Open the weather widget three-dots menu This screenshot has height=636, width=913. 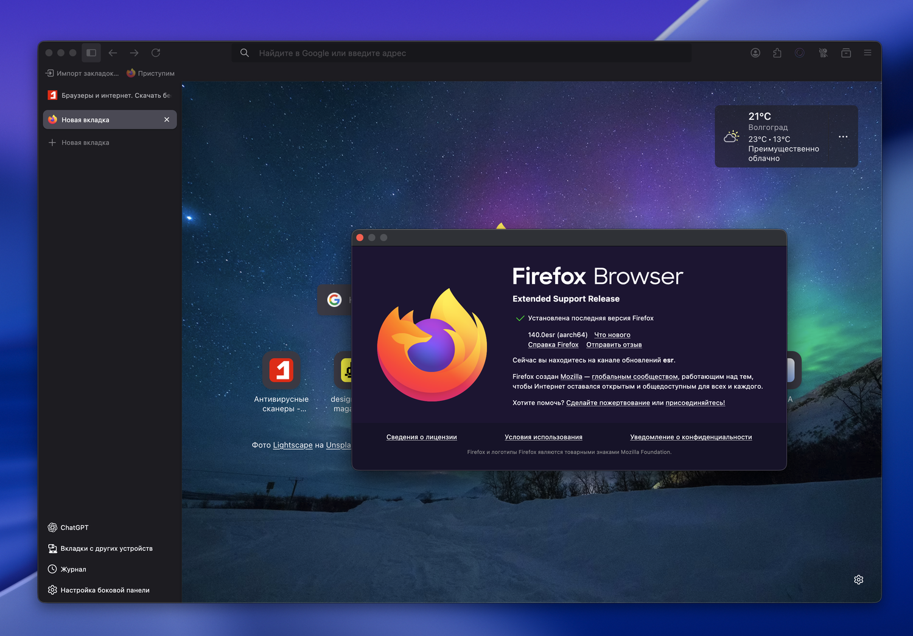pos(843,137)
